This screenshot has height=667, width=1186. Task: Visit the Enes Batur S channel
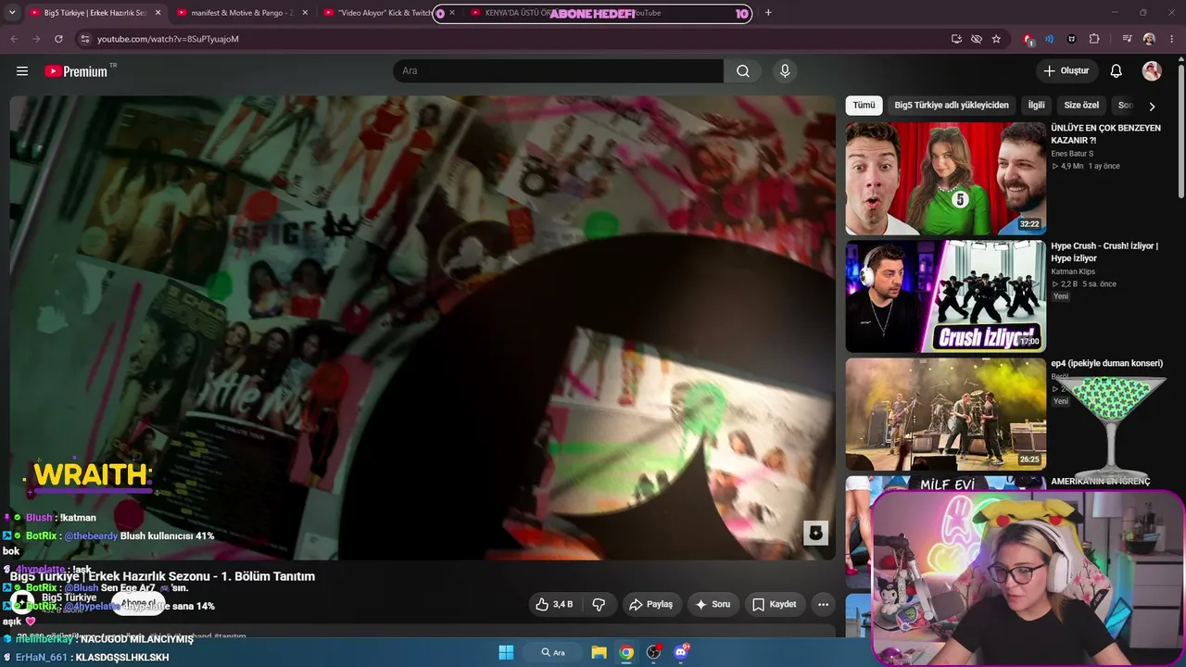pos(1072,154)
